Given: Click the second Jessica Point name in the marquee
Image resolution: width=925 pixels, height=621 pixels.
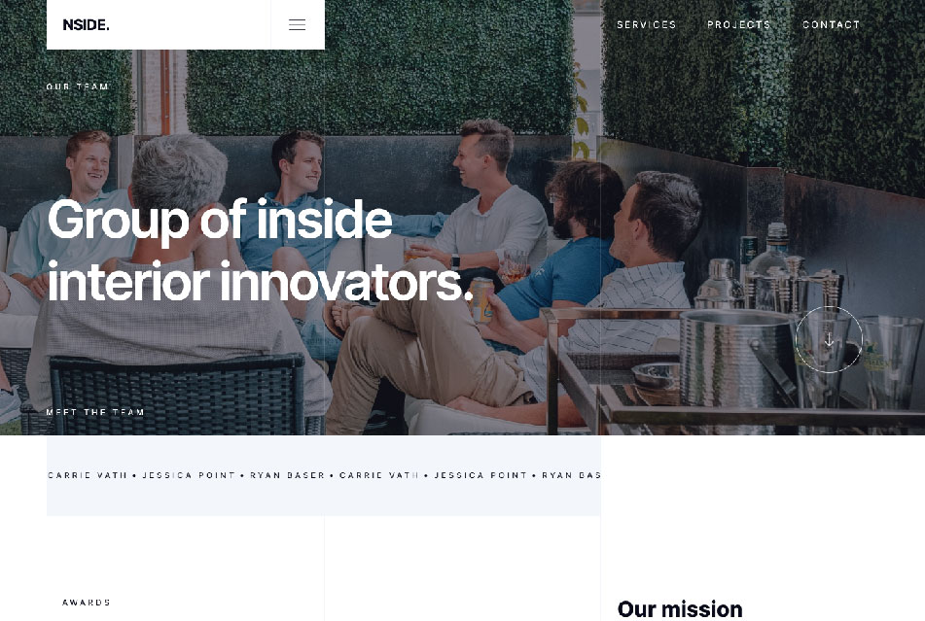Looking at the screenshot, I should tap(480, 475).
